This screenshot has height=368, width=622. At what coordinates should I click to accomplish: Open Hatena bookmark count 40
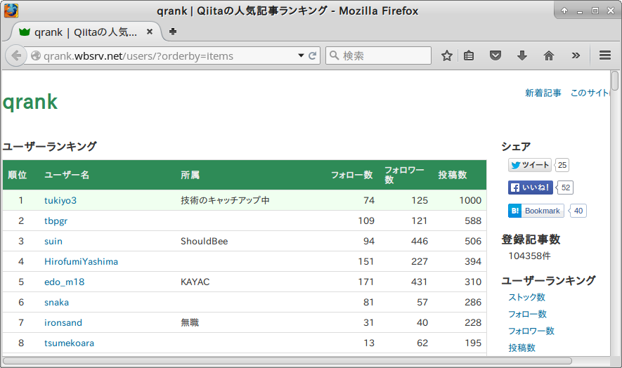click(x=578, y=211)
